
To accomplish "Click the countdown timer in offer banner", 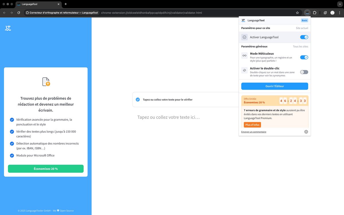I will pos(293,101).
